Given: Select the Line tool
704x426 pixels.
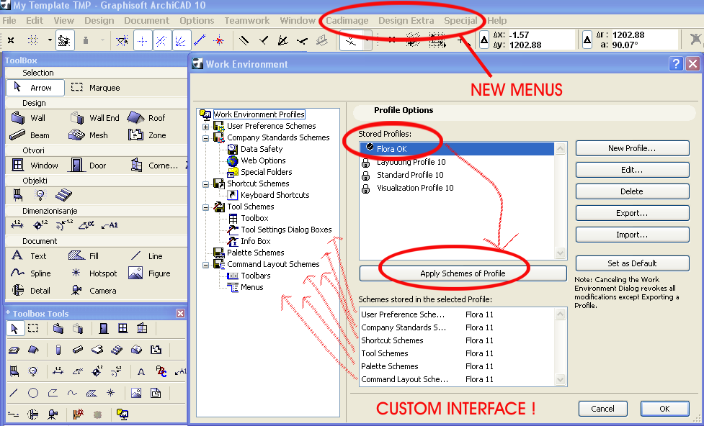Looking at the screenshot, I should [146, 255].
